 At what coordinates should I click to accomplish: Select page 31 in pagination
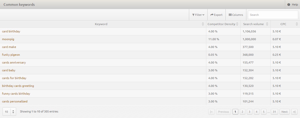coord(274,112)
